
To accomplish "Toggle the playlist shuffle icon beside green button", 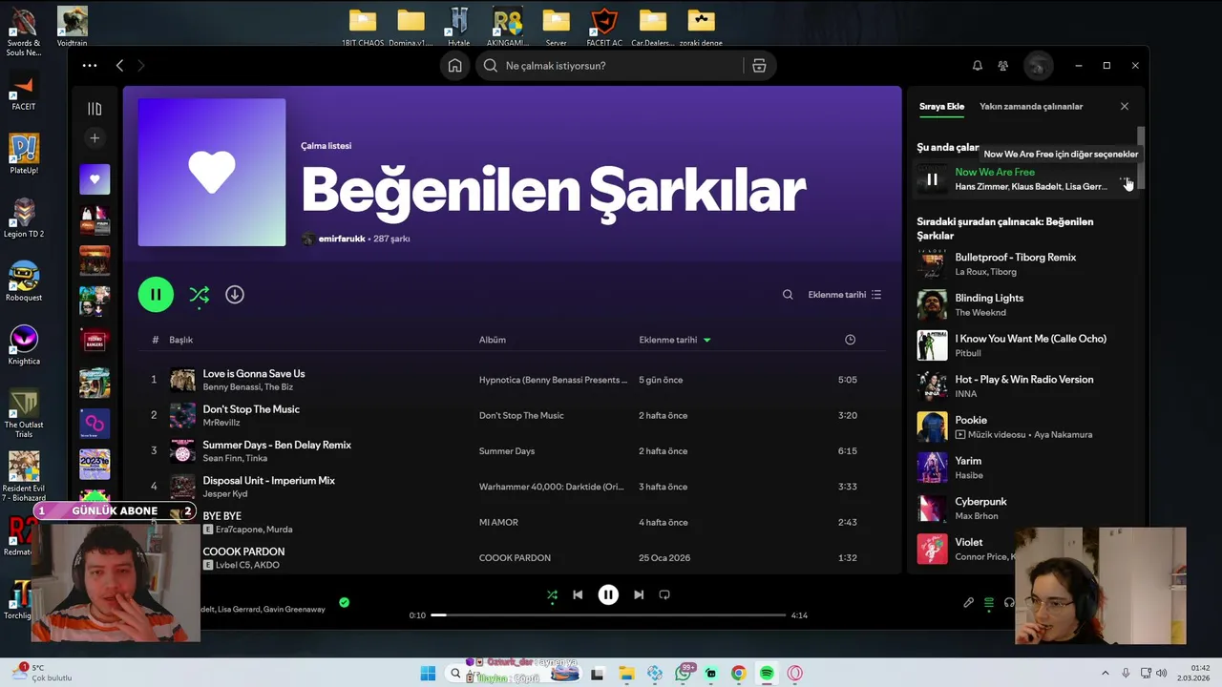I will [199, 295].
